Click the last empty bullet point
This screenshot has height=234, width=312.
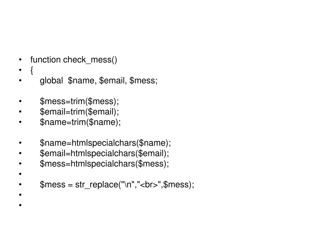pyautogui.click(x=20, y=205)
